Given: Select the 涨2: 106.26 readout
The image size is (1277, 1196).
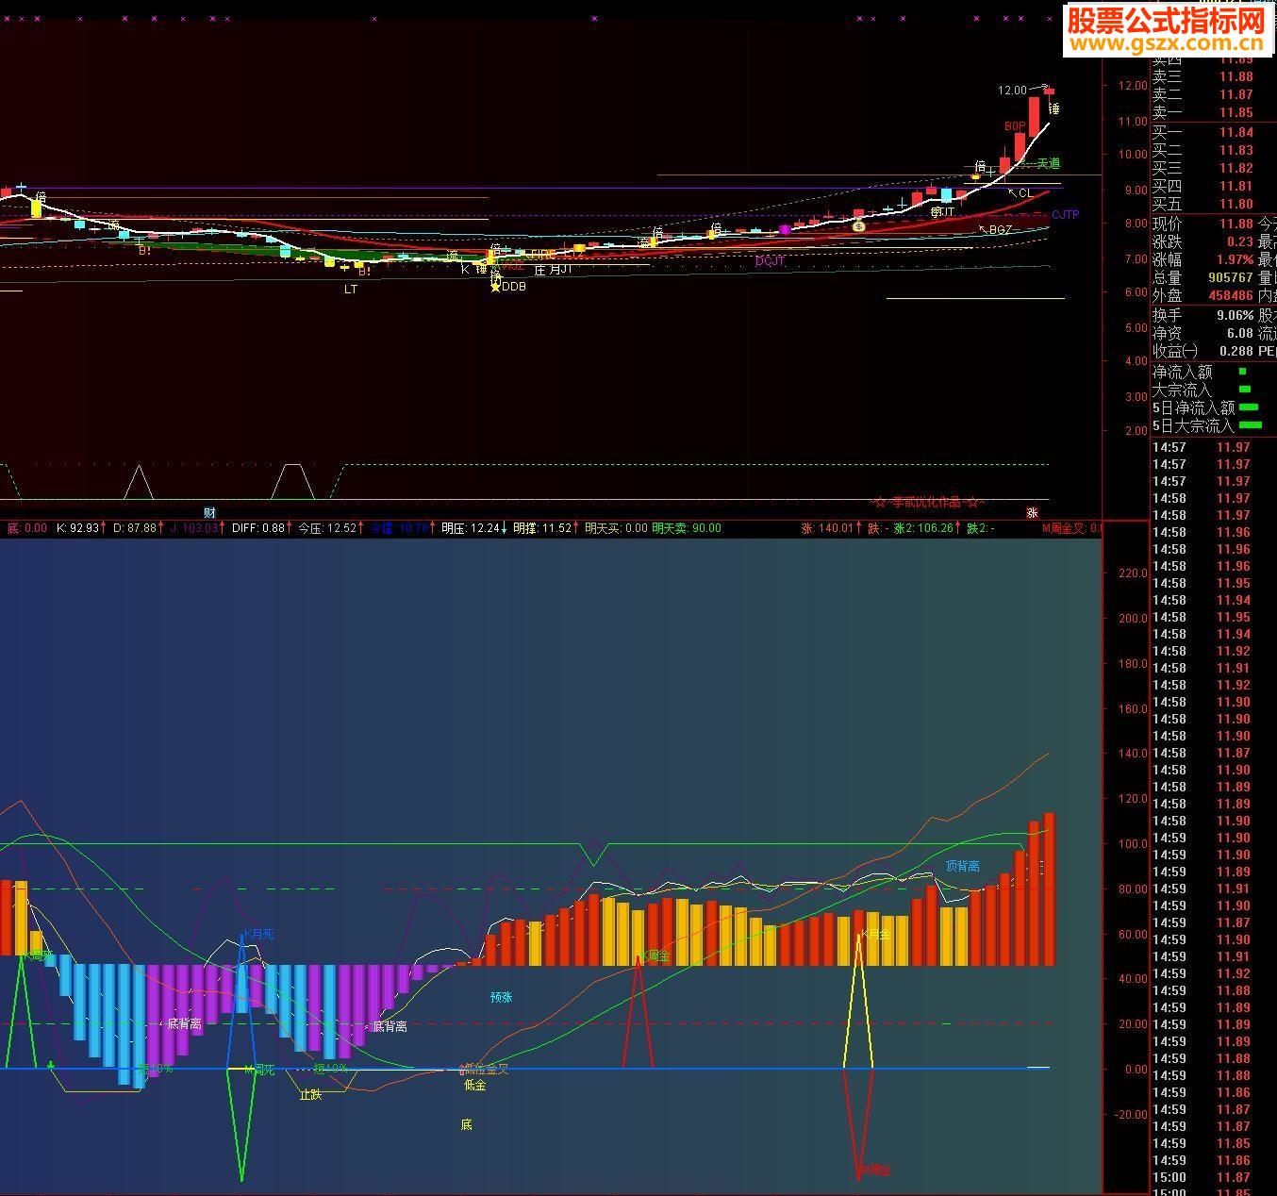Looking at the screenshot, I should coord(928,528).
